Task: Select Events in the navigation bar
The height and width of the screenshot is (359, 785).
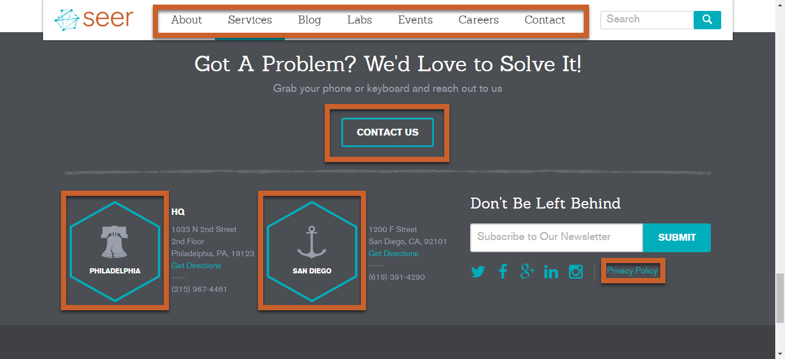Action: click(415, 20)
